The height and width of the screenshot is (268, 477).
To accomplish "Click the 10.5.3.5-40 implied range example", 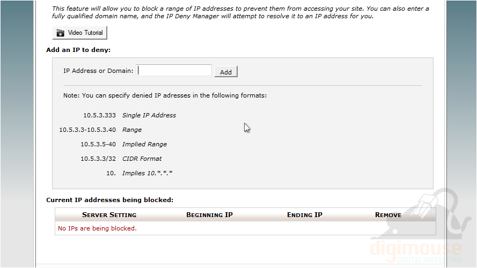I will tap(98, 144).
